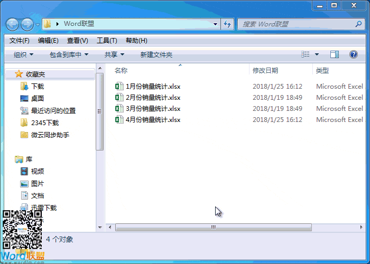
Task: Toggle the preview pane icon
Action: click(x=335, y=54)
